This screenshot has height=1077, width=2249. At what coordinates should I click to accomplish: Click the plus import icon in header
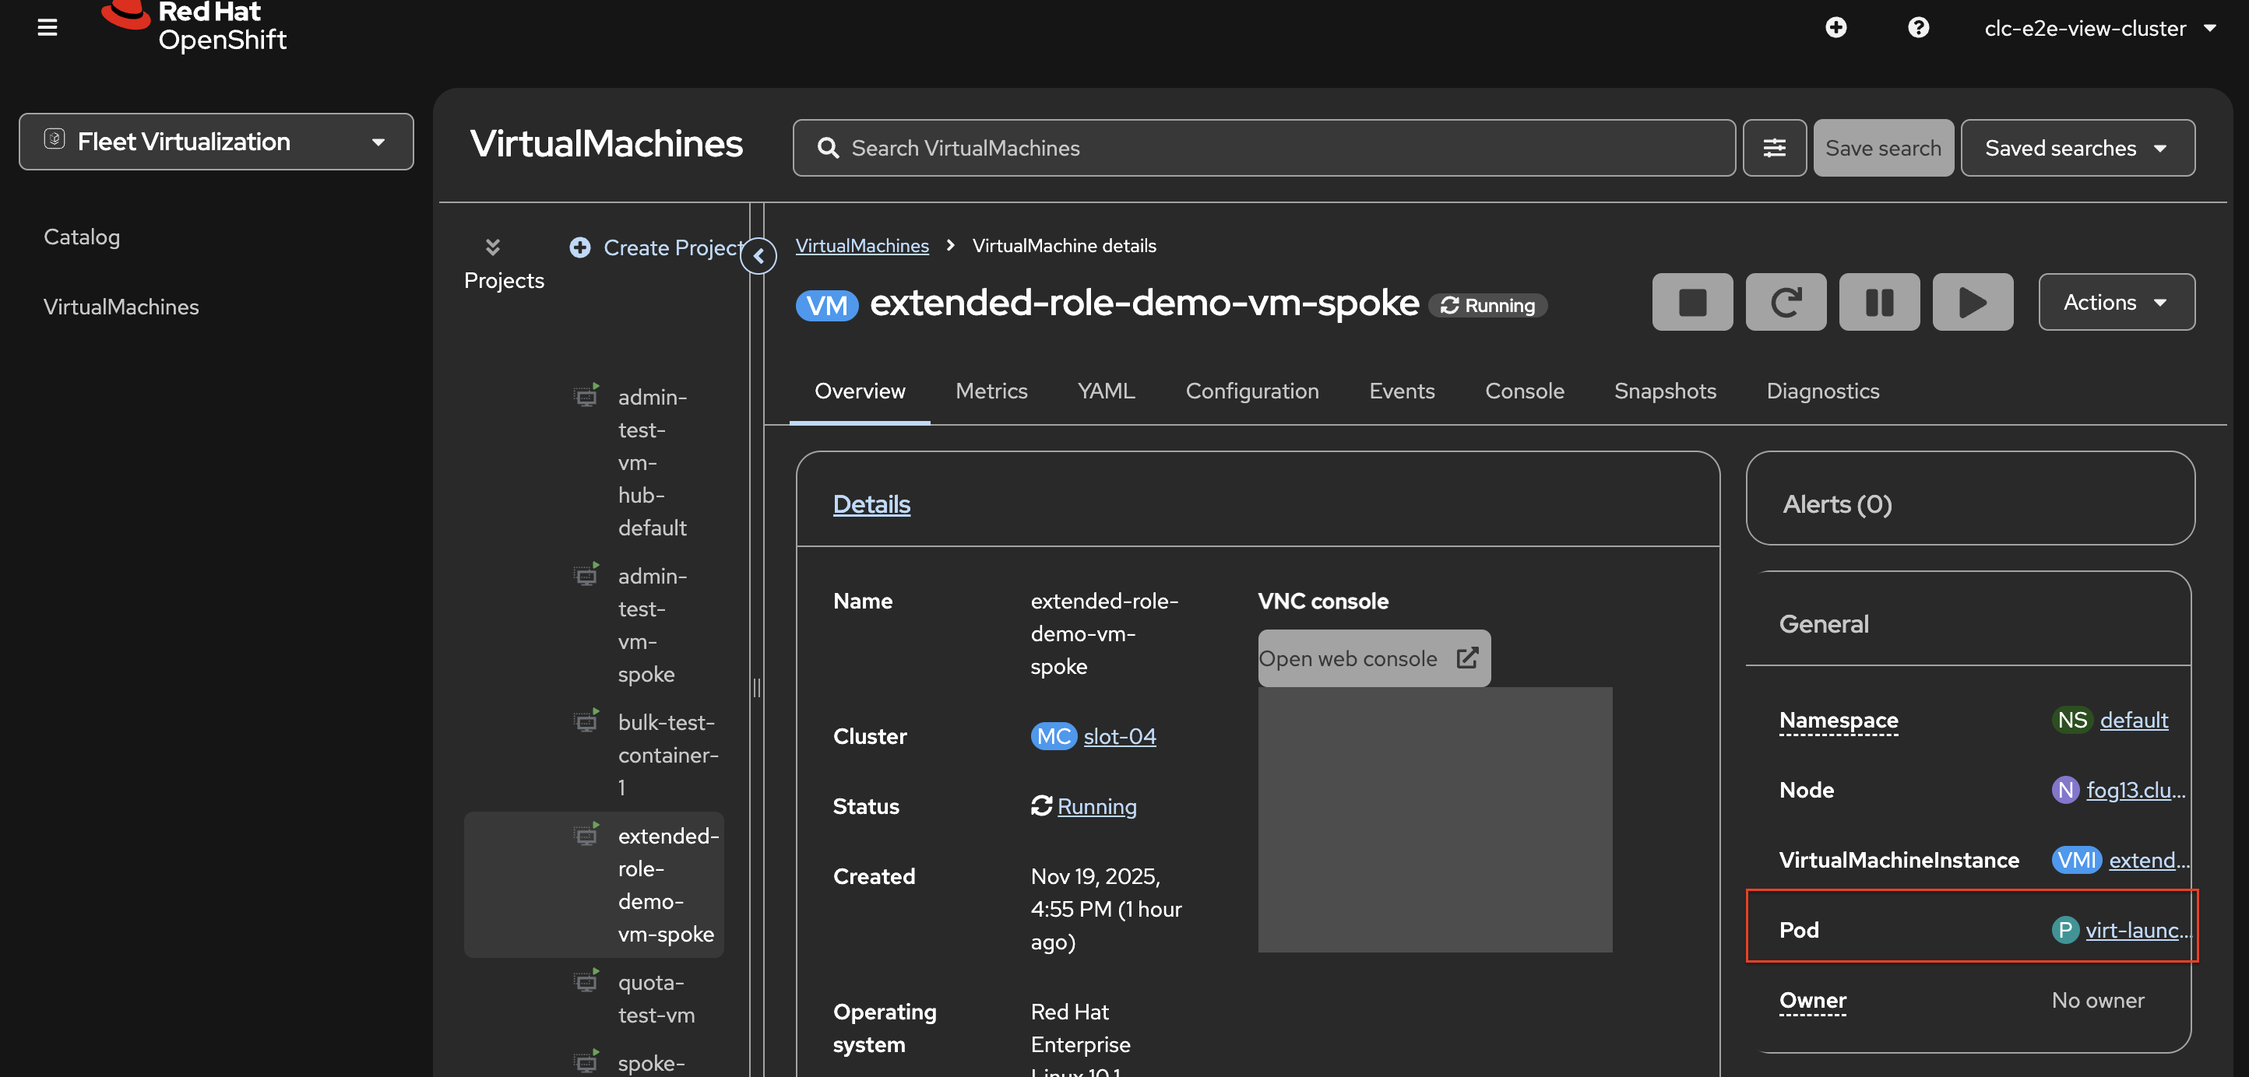[1835, 28]
